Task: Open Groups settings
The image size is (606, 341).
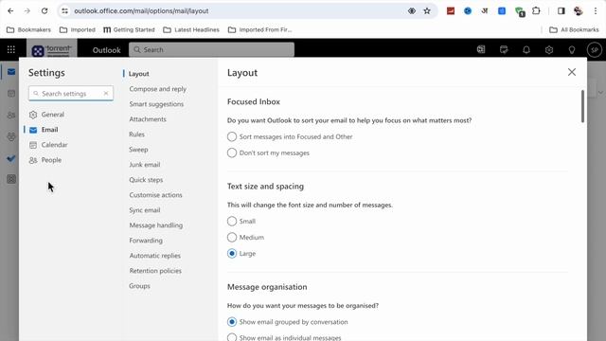Action: [139, 286]
